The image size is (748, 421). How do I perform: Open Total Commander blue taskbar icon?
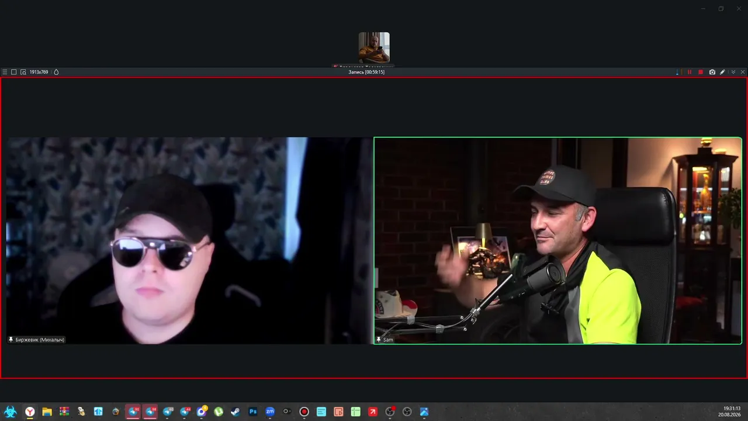pos(98,412)
